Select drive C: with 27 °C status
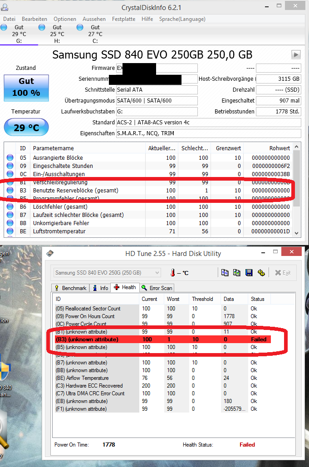The height and width of the screenshot is (467, 309). [95, 34]
